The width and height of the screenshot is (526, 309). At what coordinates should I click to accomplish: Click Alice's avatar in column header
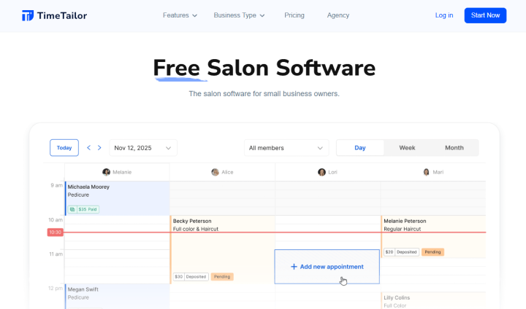pos(215,172)
